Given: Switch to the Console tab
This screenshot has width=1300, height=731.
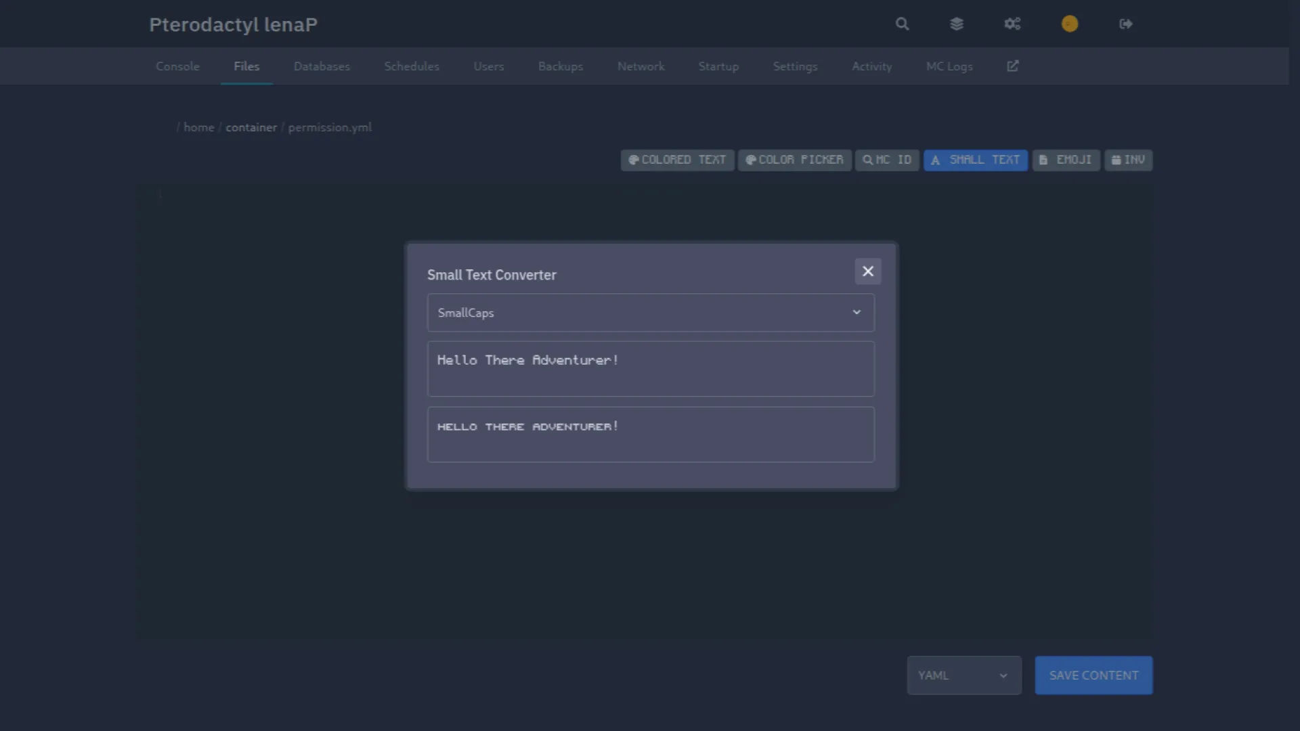Looking at the screenshot, I should pos(177,66).
